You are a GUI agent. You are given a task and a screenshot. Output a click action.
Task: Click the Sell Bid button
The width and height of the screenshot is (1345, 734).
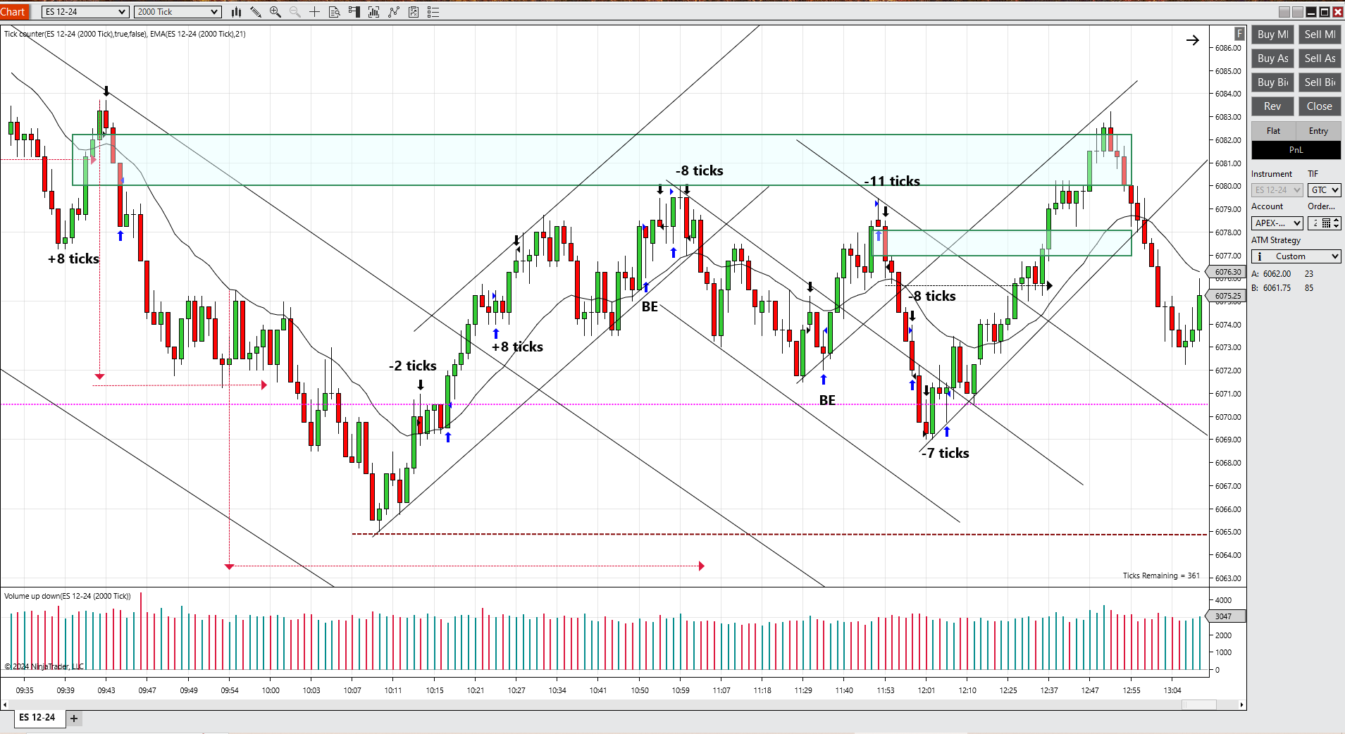1320,82
